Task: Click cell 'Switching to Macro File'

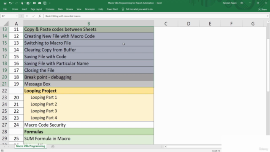Action: pos(89,43)
